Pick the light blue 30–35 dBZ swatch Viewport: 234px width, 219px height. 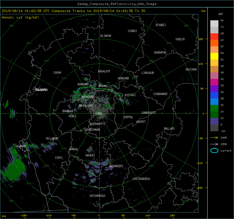214,102
